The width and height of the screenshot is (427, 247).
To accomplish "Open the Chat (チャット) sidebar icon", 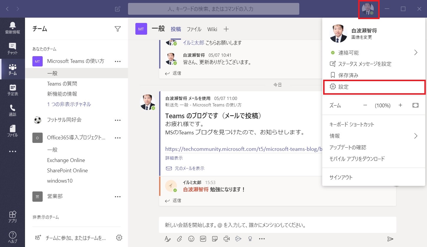I will tap(12, 49).
